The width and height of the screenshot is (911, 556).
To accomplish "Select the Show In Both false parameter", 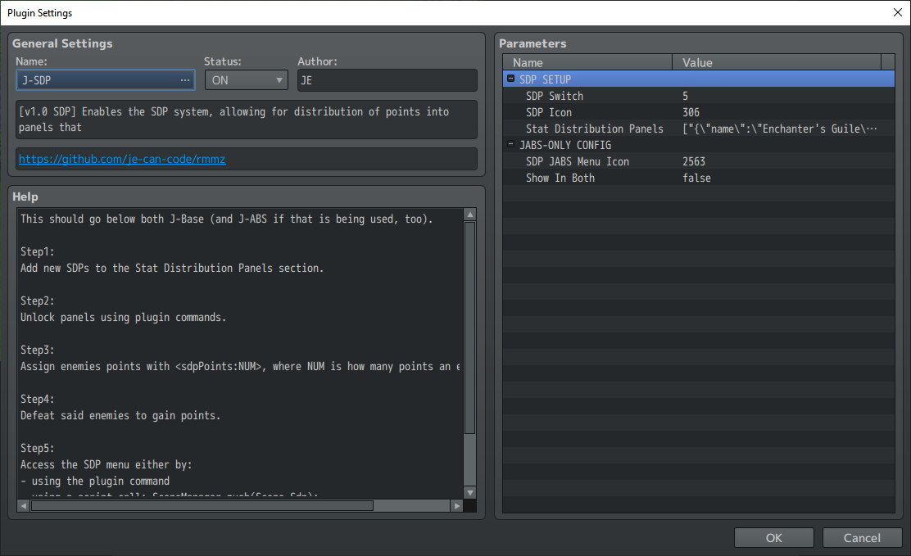I will tap(698, 178).
